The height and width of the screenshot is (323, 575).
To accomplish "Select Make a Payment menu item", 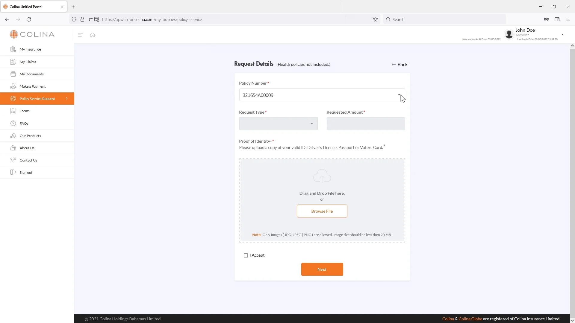I will point(33,86).
